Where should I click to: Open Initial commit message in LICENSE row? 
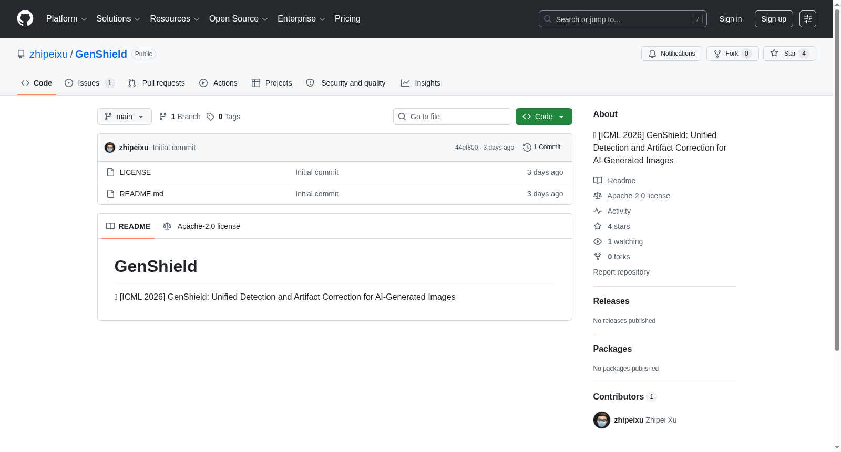tap(317, 172)
